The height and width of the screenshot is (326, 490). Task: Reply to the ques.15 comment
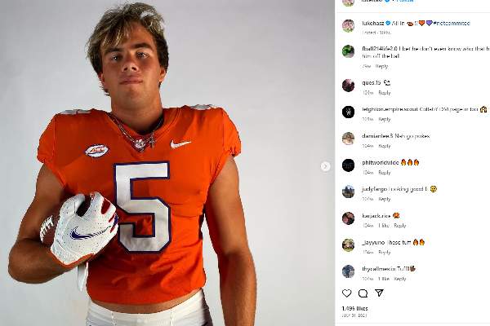[x=384, y=93]
